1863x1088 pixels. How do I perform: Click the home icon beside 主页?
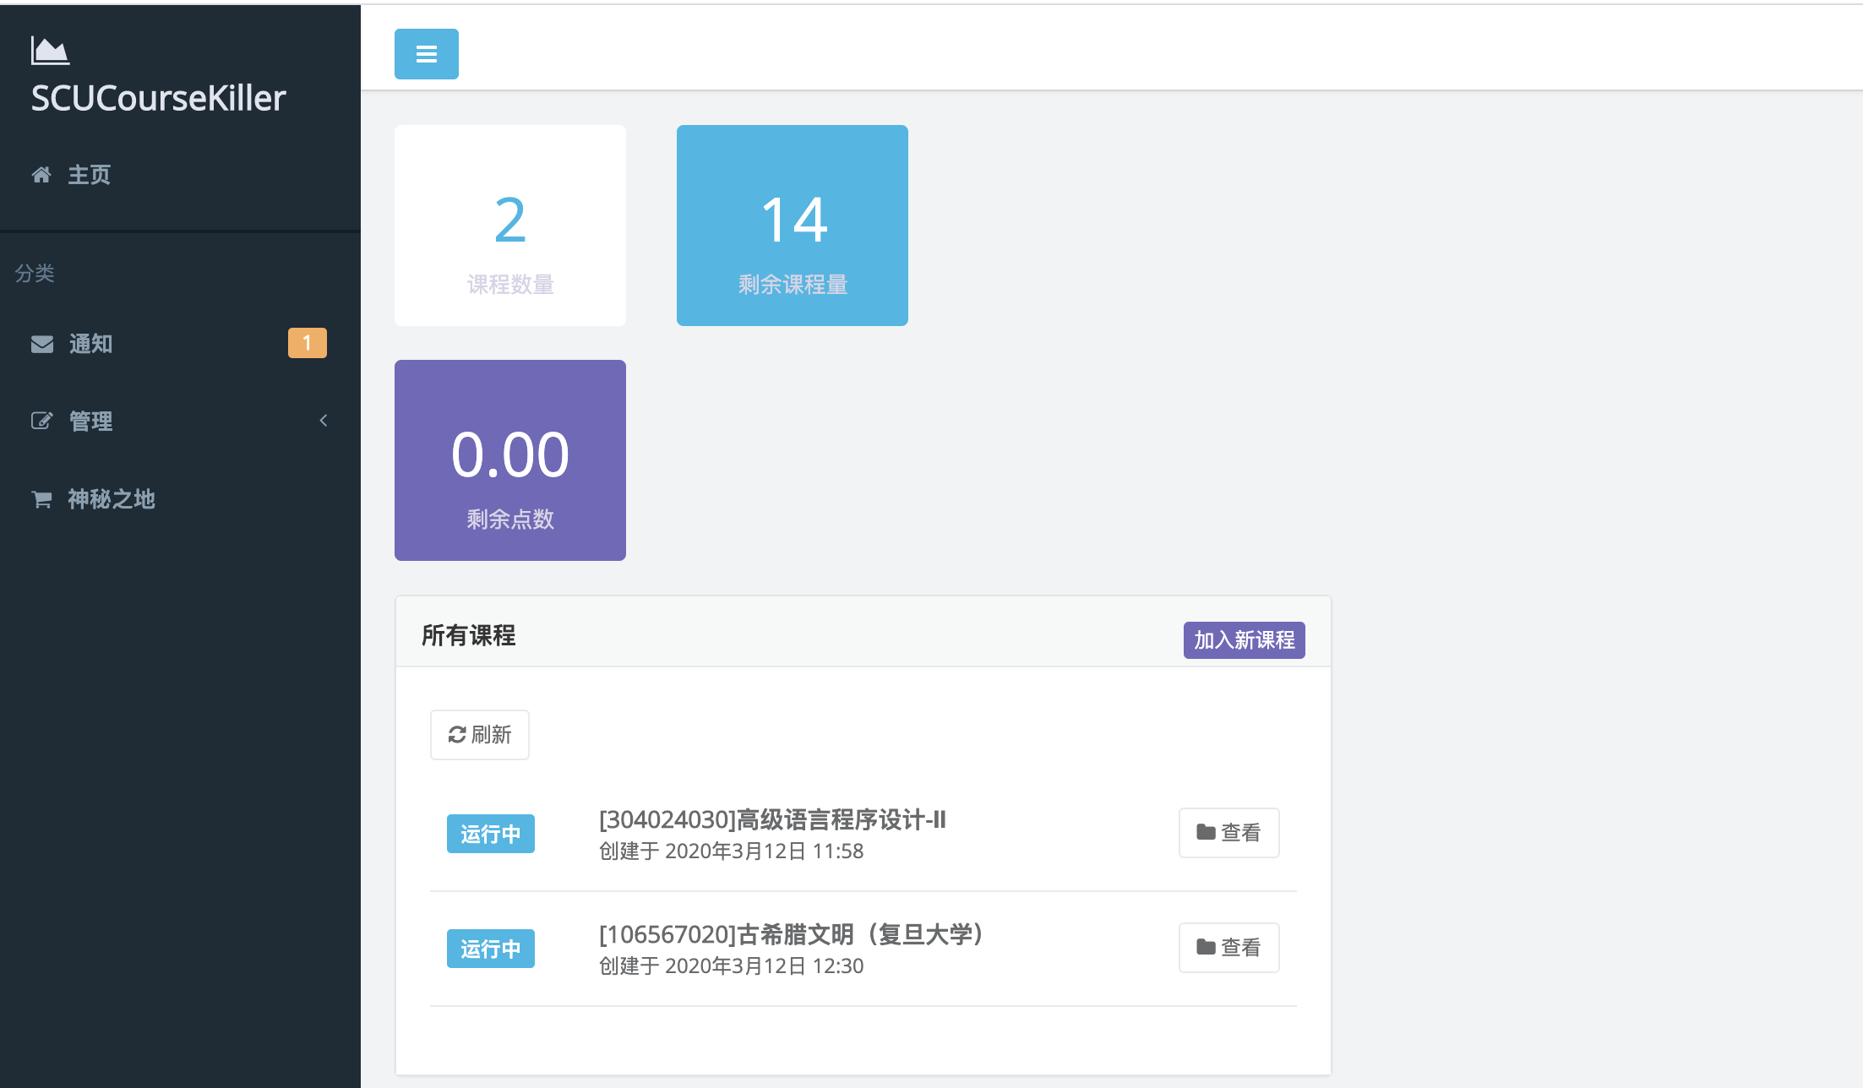(41, 175)
